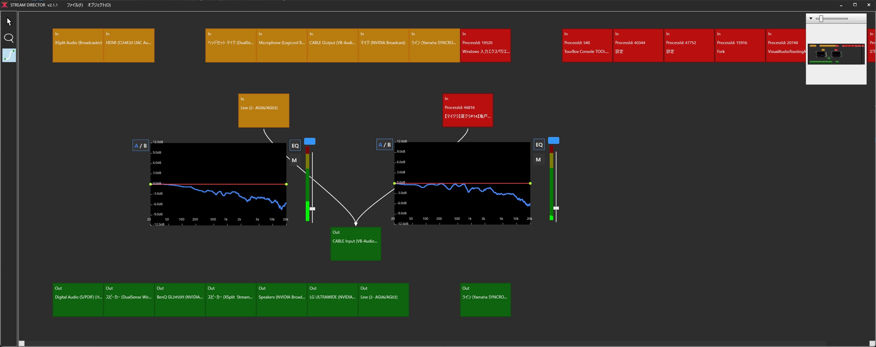The width and height of the screenshot is (876, 347).
Task: Select HDMI (CU4K30 UAC) input node
Action: click(129, 45)
